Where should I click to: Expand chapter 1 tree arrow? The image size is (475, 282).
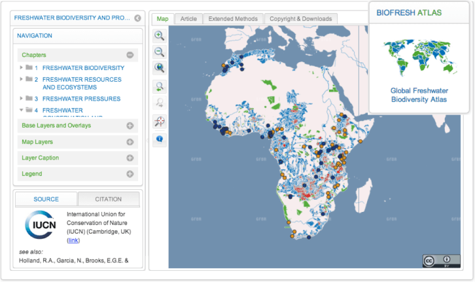click(x=21, y=67)
